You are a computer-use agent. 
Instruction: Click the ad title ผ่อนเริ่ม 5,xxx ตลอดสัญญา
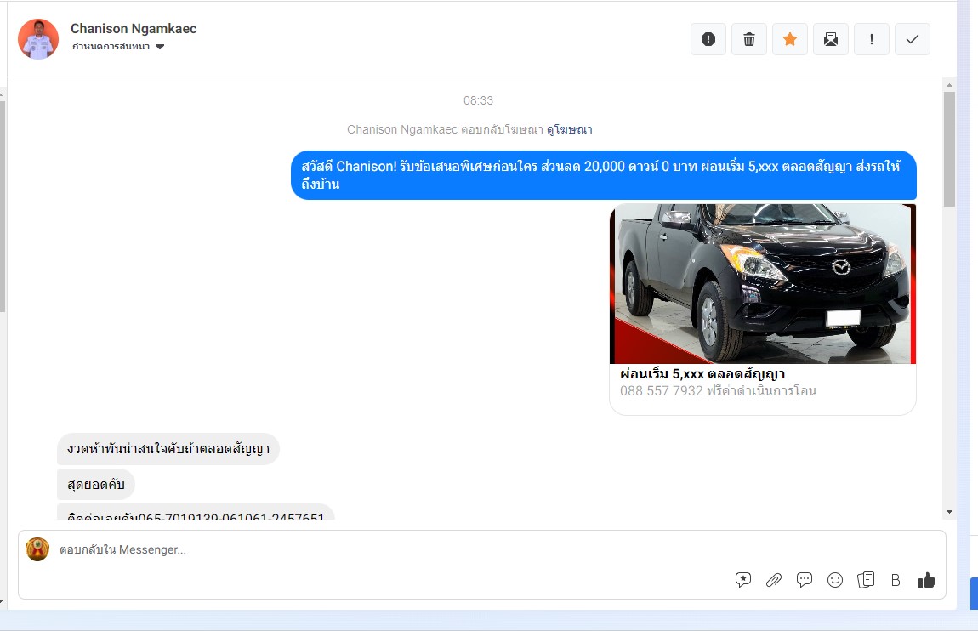coord(702,374)
